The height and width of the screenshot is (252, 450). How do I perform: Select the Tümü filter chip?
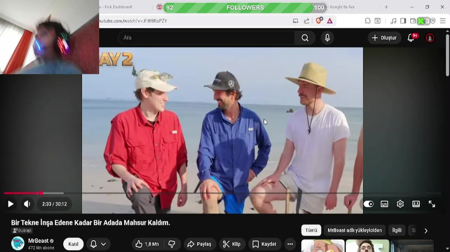pos(311,230)
